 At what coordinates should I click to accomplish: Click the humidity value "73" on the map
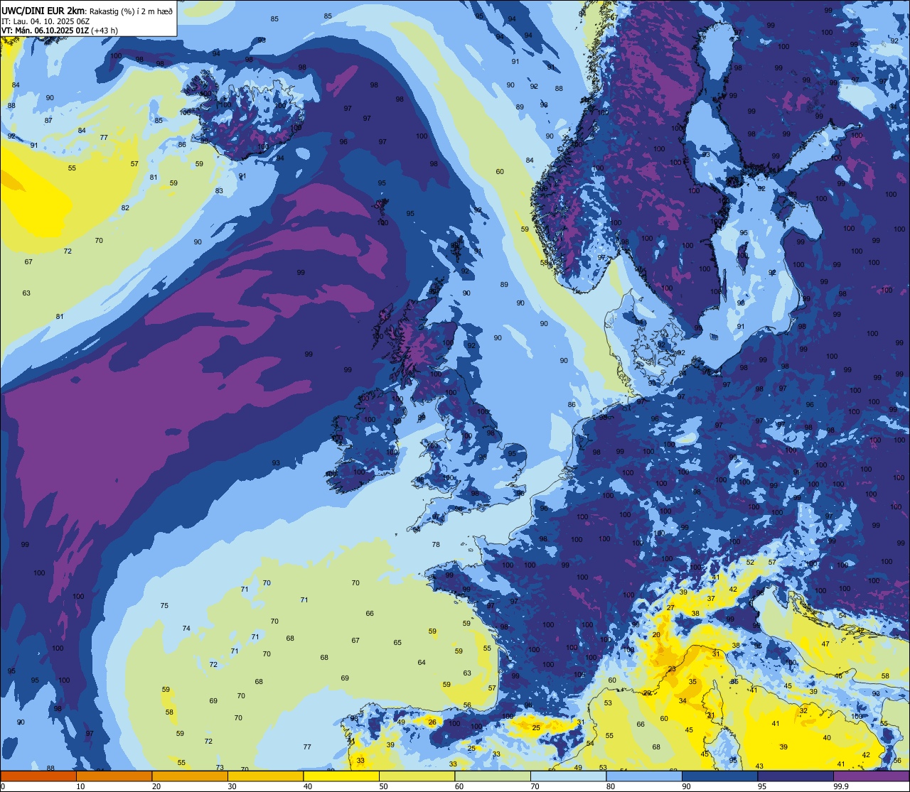[x=220, y=767]
